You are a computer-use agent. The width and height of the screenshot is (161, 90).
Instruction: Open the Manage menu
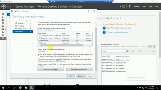(x=137, y=6)
